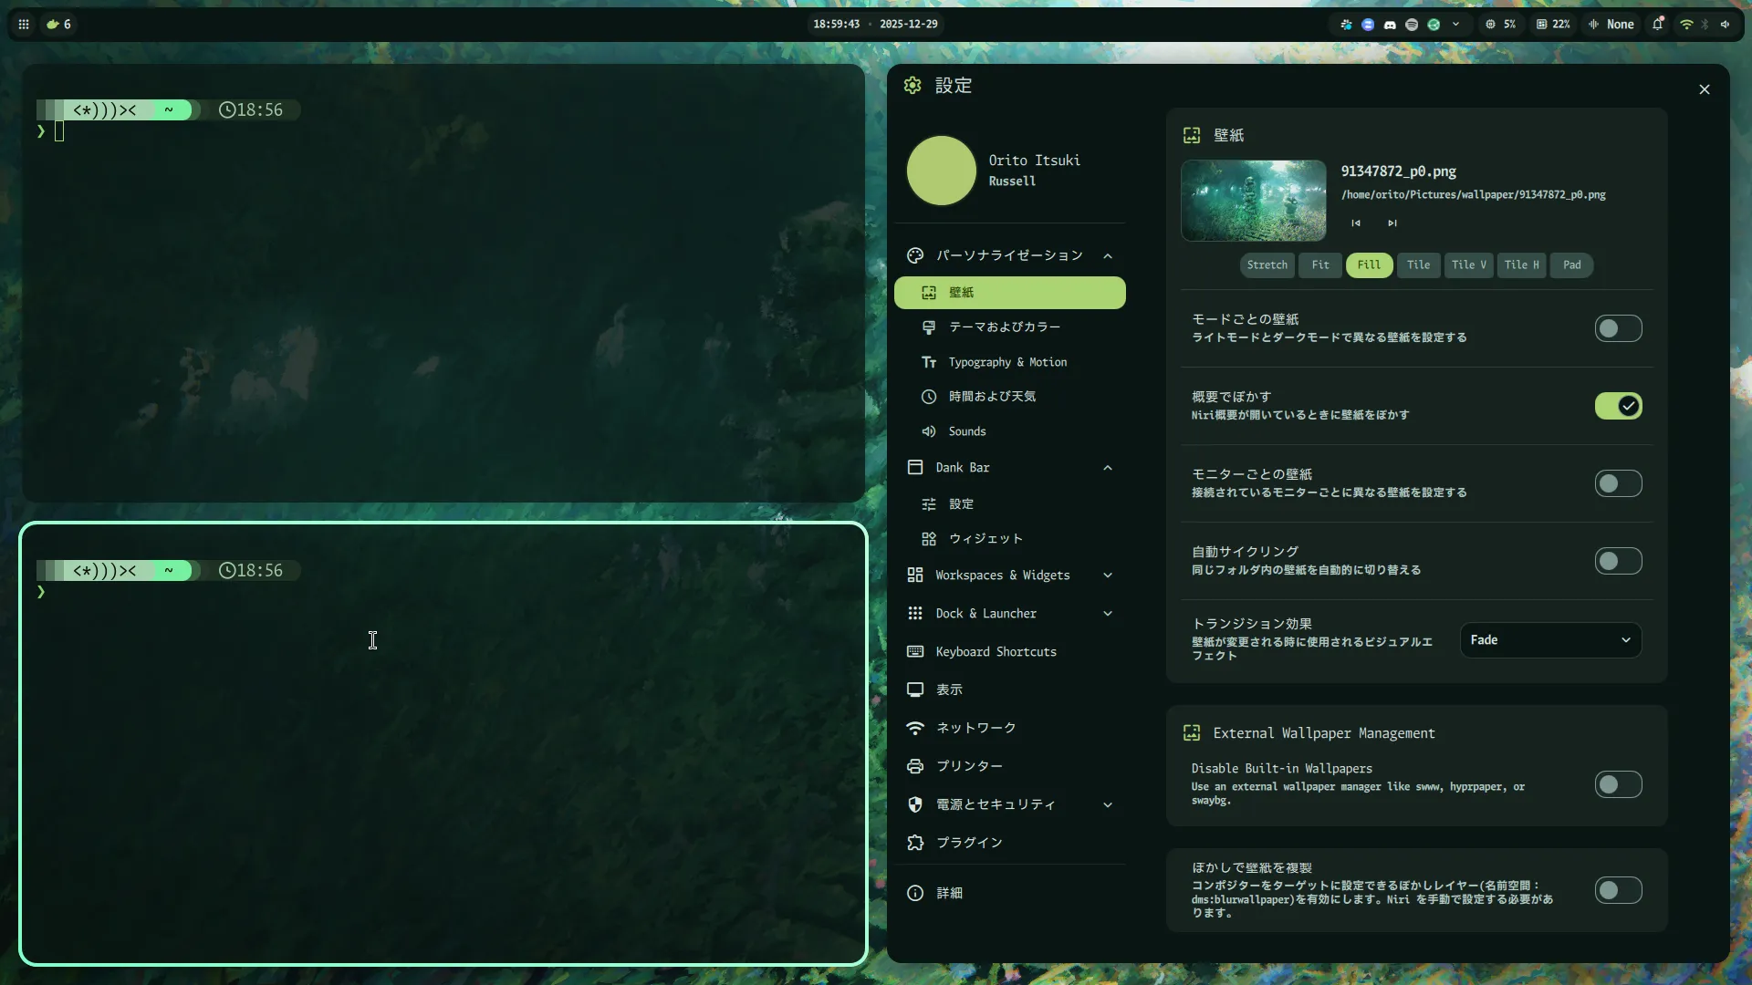Open the Fade transition effect dropdown
The image size is (1752, 985).
tap(1550, 640)
